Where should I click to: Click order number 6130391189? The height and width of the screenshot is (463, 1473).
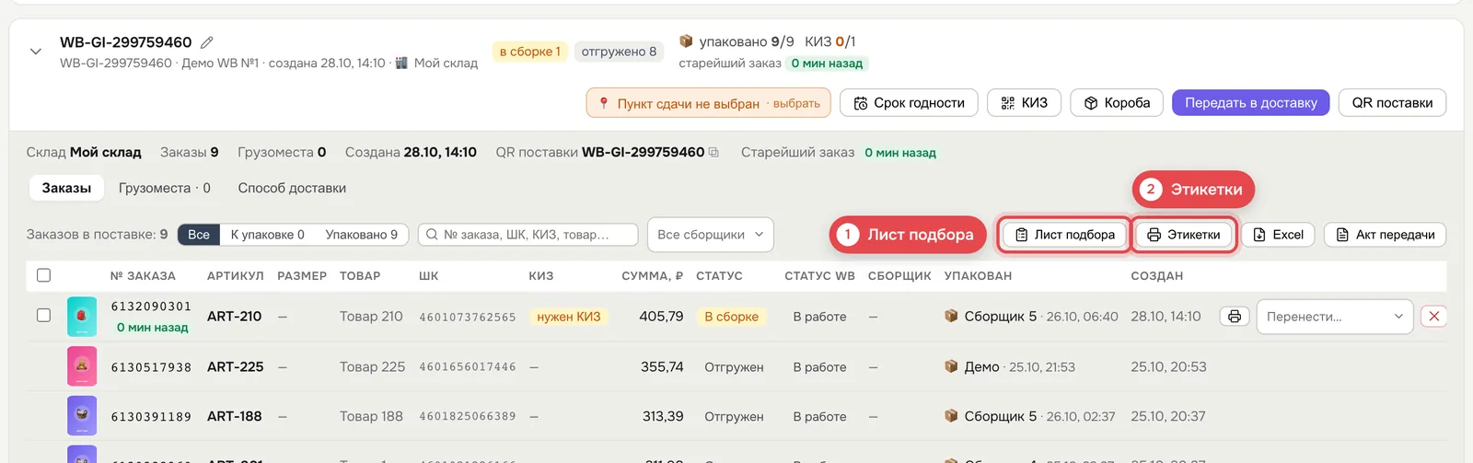coord(151,417)
